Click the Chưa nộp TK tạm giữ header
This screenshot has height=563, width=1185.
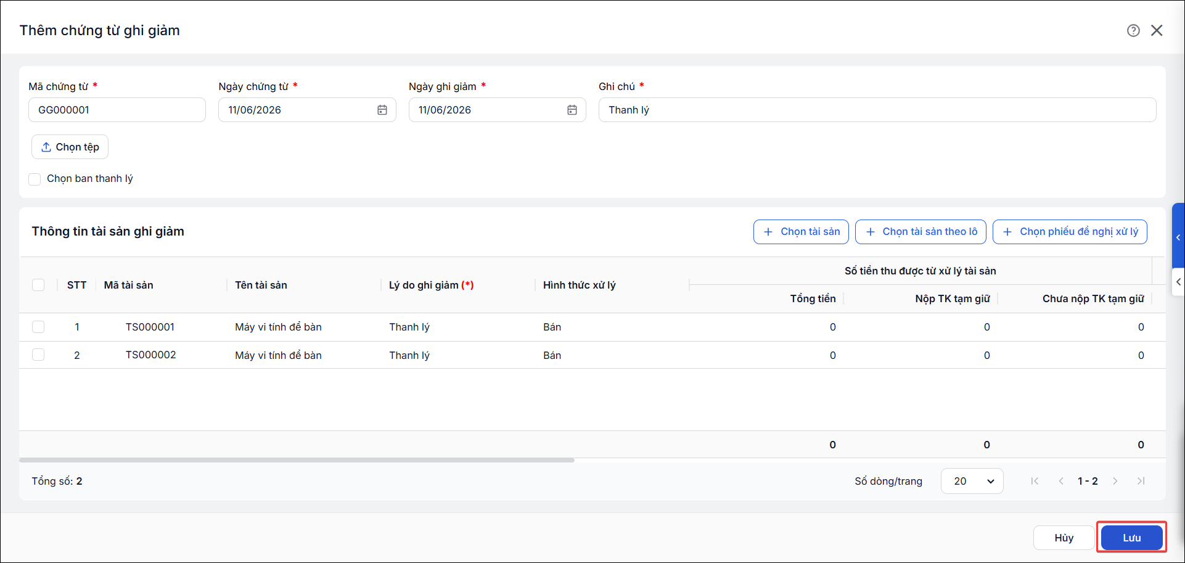tap(1093, 298)
